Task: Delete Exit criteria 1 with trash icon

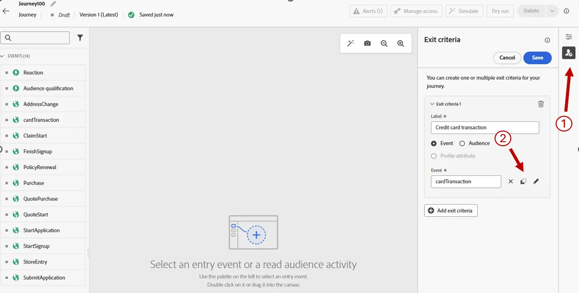Action: tap(541, 104)
